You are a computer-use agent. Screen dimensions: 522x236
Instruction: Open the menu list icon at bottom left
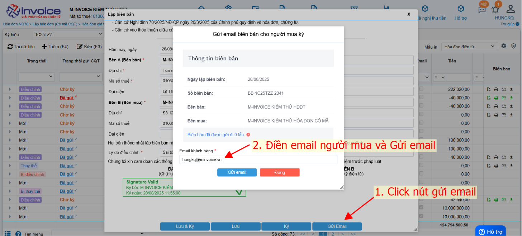[8, 233]
